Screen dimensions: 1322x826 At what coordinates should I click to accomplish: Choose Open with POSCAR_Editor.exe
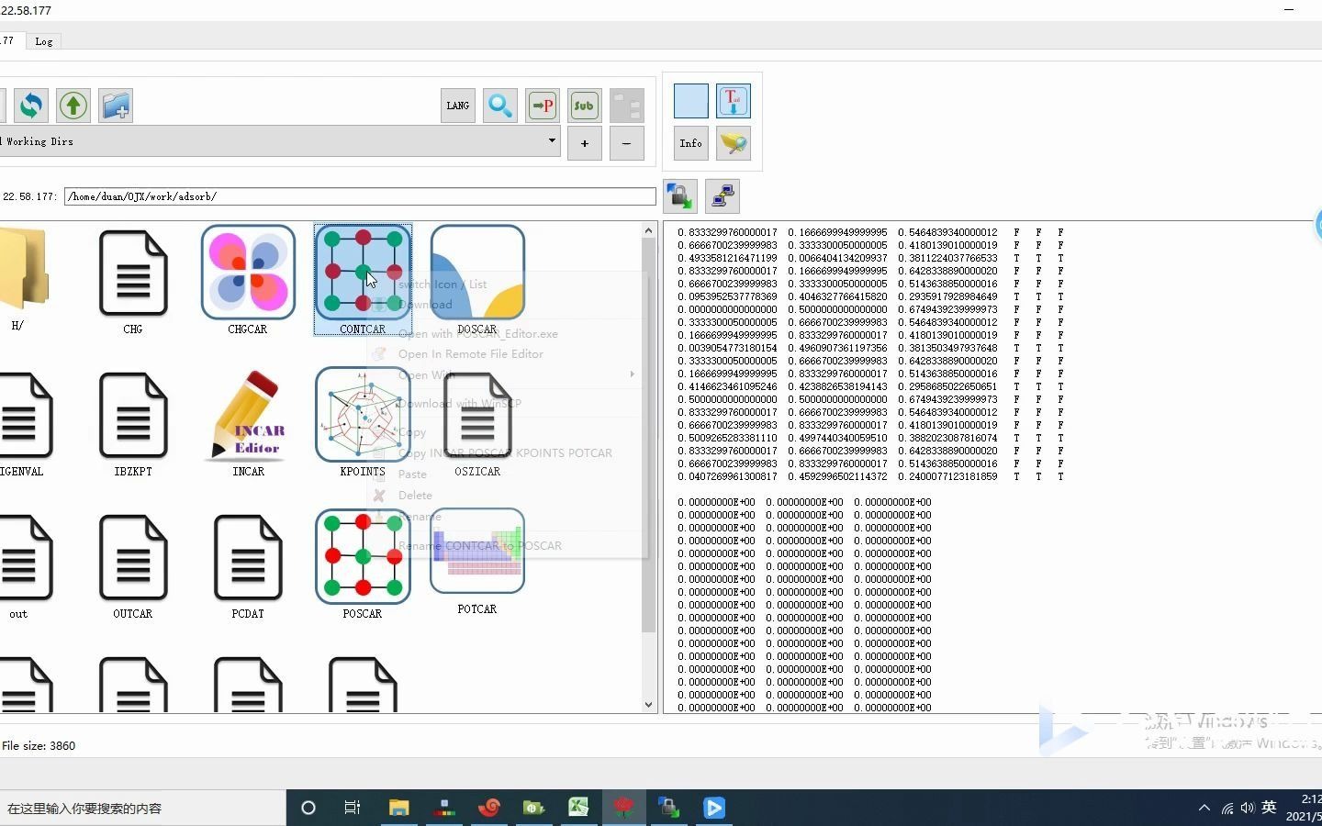click(x=477, y=334)
